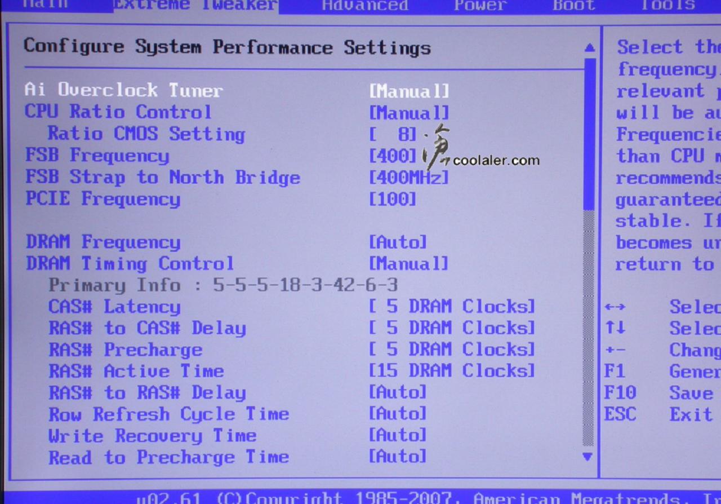Select the DRAM Frequency label

pyautogui.click(x=103, y=242)
